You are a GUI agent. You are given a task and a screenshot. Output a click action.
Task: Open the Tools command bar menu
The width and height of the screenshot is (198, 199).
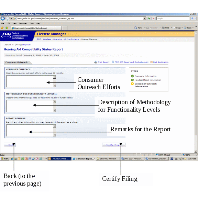pyautogui.click(x=189, y=28)
